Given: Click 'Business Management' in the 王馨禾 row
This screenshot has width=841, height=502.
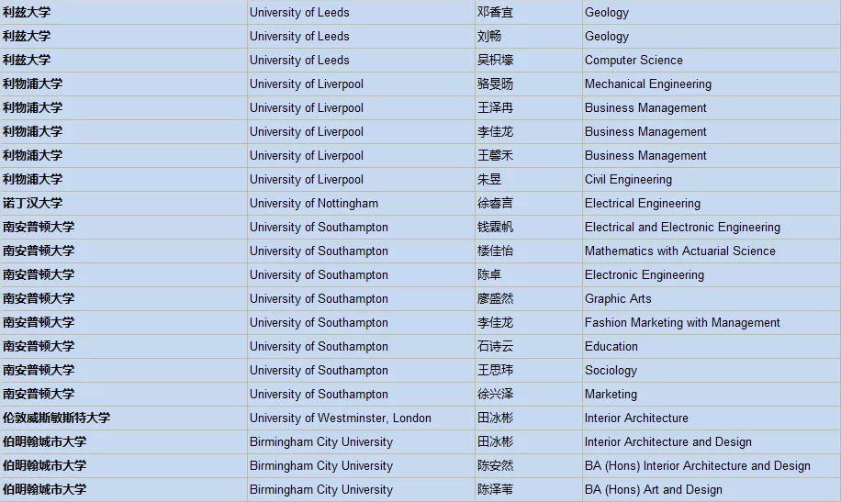Looking at the screenshot, I should [x=645, y=155].
